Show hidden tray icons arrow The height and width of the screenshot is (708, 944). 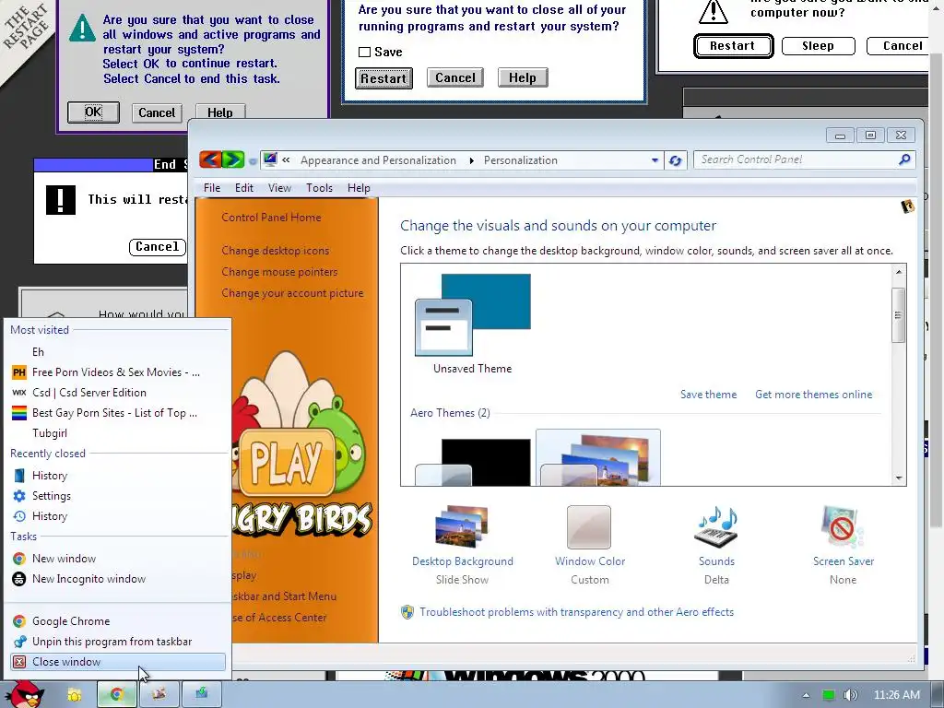806,695
